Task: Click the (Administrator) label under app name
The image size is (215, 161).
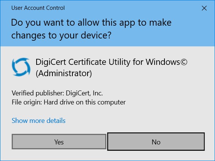Action: pos(64,73)
